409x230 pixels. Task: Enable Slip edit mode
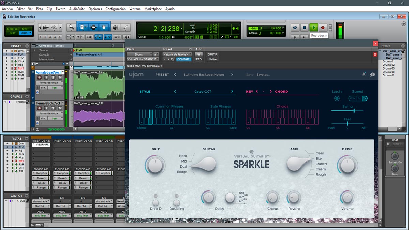[x=12, y=33]
